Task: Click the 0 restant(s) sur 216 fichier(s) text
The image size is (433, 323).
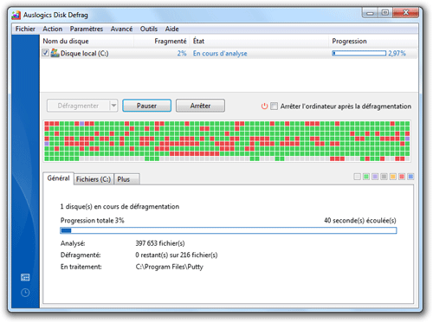Action: coord(177,255)
